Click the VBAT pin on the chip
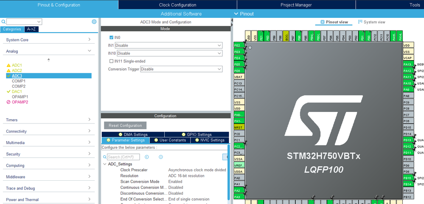This screenshot has width=424, height=204. click(x=239, y=77)
